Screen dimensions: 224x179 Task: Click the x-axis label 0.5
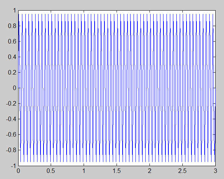pyautogui.click(x=51, y=171)
